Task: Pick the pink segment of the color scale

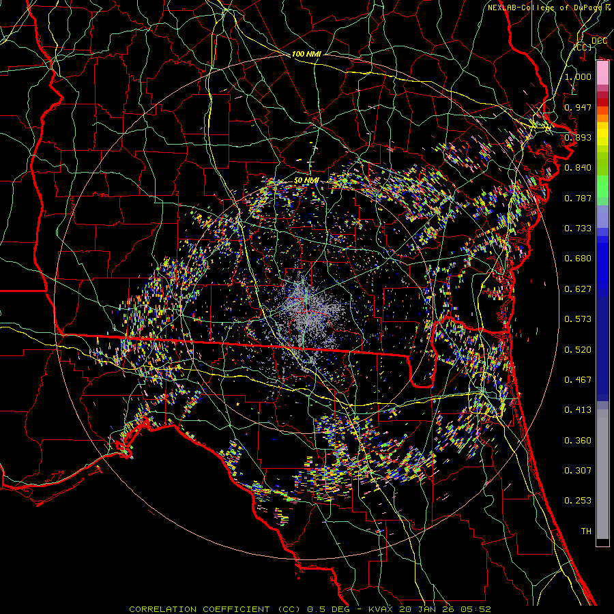Action: pos(602,74)
